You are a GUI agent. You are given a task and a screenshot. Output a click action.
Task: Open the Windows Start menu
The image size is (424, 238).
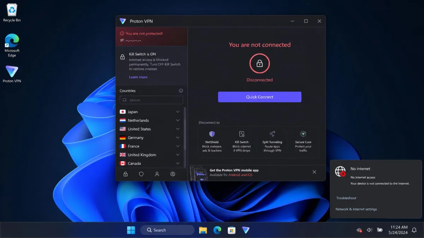(x=131, y=230)
